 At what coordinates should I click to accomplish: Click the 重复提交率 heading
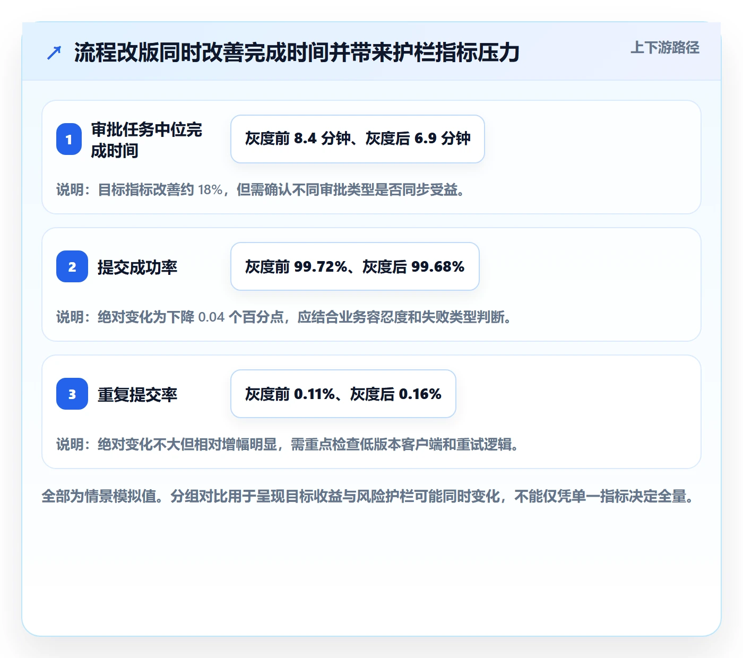coord(137,394)
